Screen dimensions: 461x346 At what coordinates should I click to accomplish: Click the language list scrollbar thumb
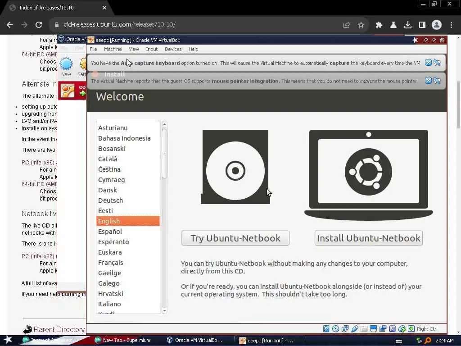pos(164,153)
